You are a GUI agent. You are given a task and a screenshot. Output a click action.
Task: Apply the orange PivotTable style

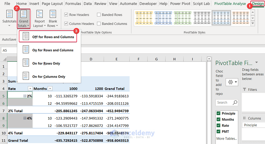(241, 18)
